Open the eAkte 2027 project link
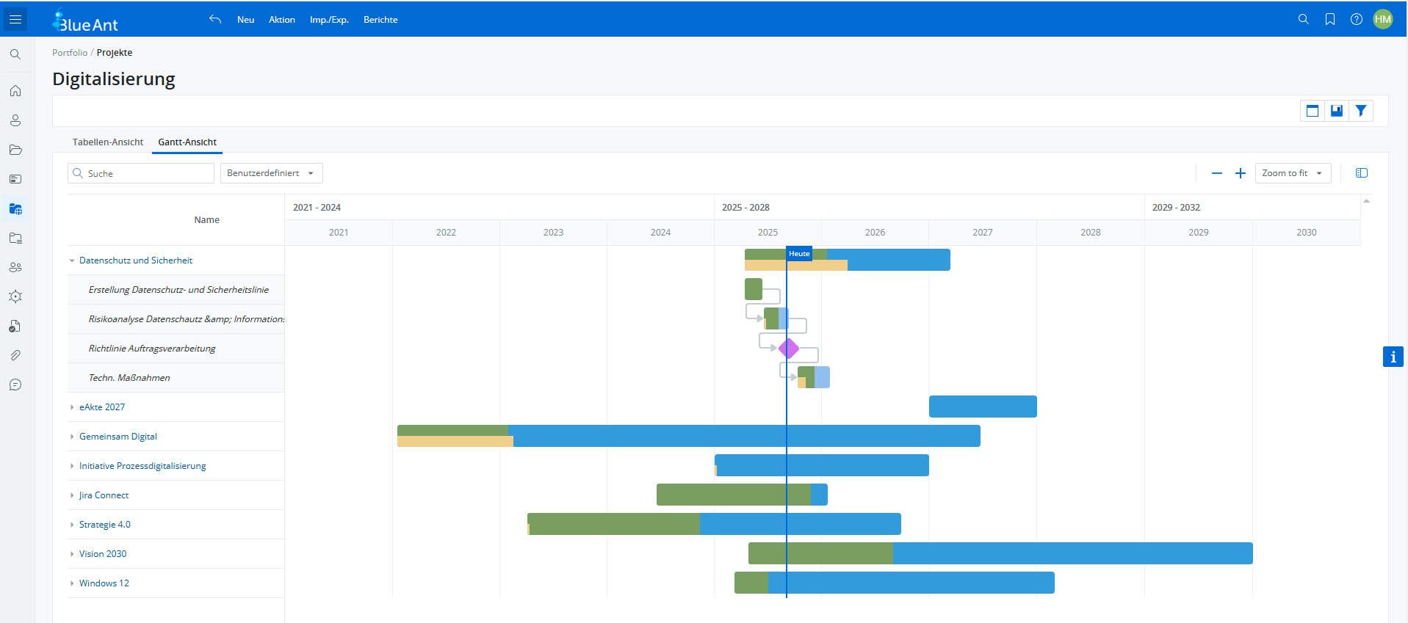Viewport: 1408px width, 623px height. [102, 407]
